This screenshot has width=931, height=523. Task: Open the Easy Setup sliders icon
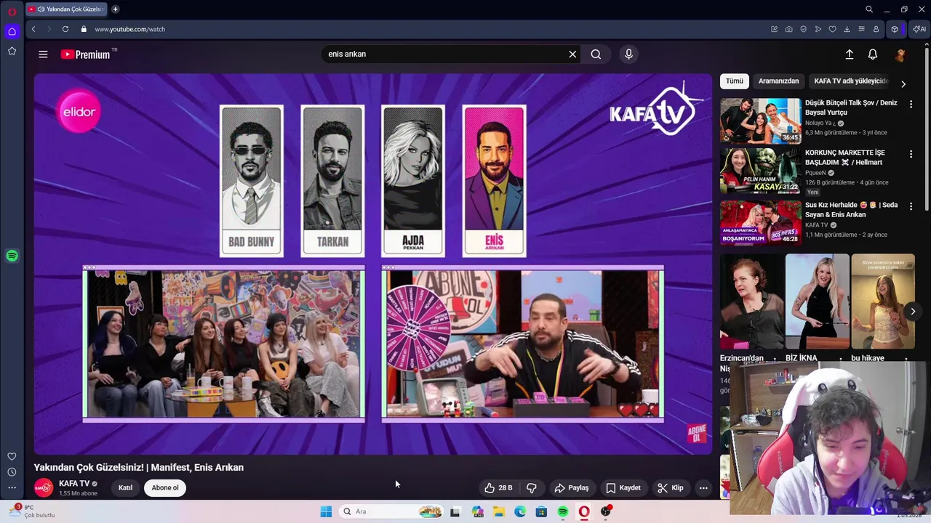(x=862, y=29)
